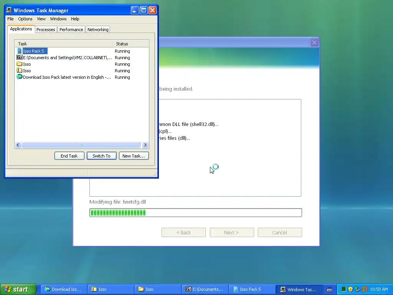393x295 pixels.
Task: Open the Options menu in Task Manager
Action: (x=25, y=19)
